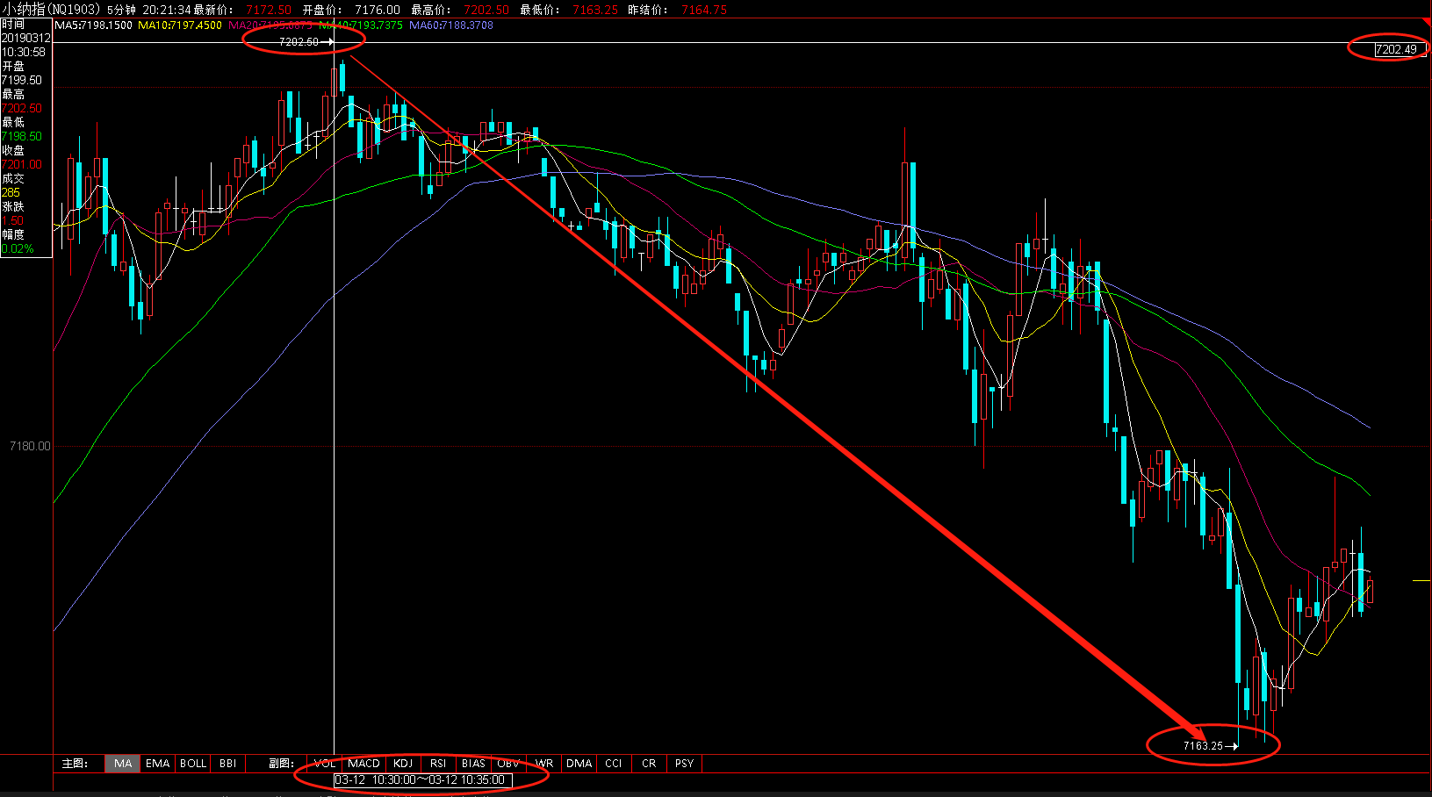This screenshot has width=1432, height=797.
Task: Select the DMA indicator tab
Action: [x=579, y=764]
